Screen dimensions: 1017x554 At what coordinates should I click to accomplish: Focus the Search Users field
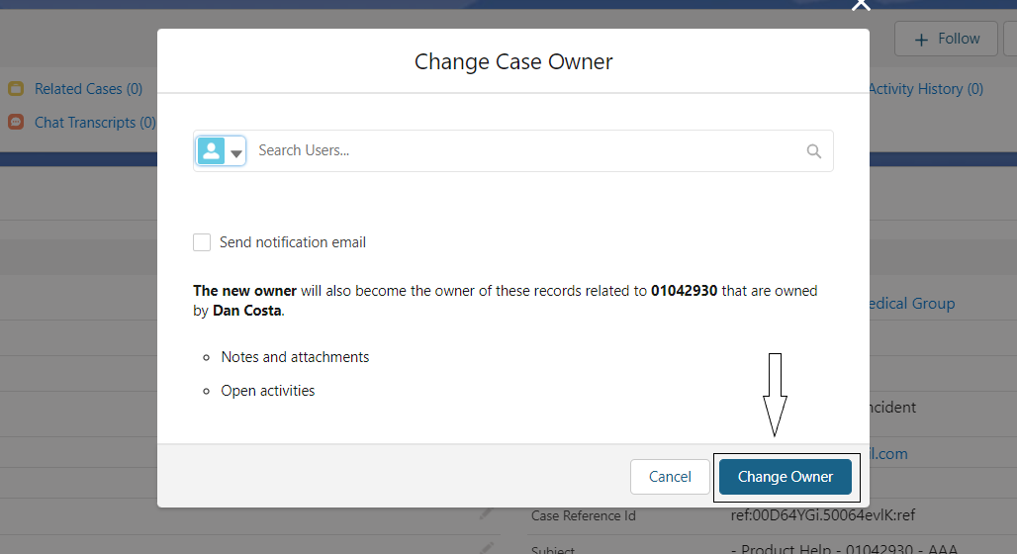(524, 151)
